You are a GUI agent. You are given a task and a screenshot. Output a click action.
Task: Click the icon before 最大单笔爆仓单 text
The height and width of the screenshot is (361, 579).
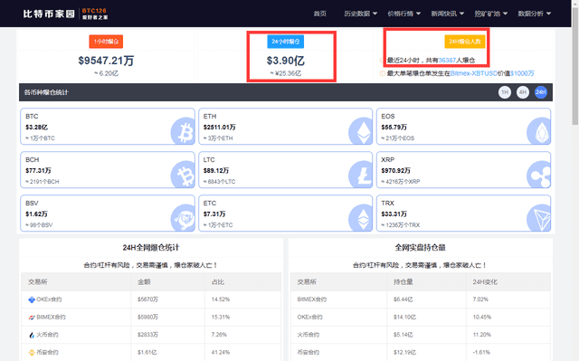[382, 73]
